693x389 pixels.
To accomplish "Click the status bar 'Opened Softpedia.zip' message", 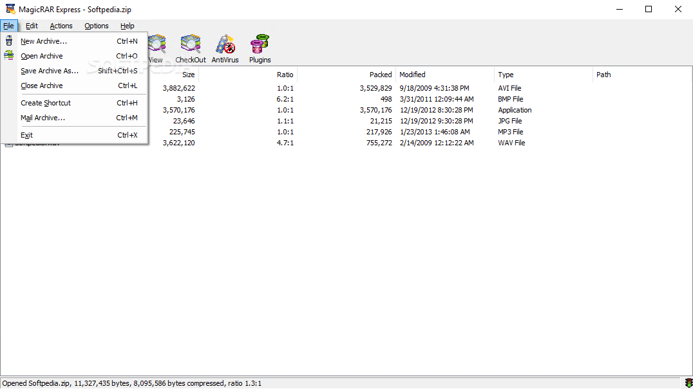I will 131,383.
